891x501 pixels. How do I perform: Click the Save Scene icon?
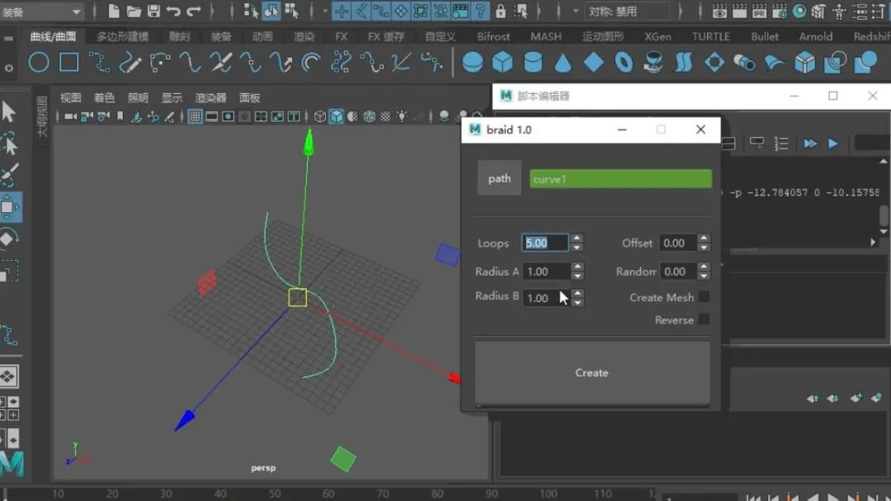[154, 11]
